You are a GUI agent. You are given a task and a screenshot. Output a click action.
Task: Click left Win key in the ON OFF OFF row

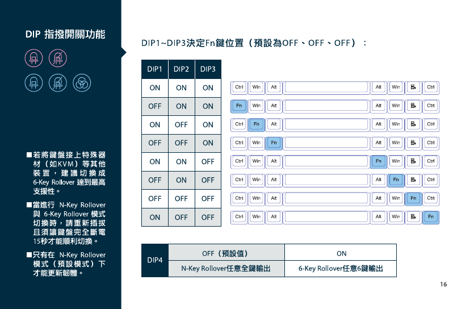point(256,217)
